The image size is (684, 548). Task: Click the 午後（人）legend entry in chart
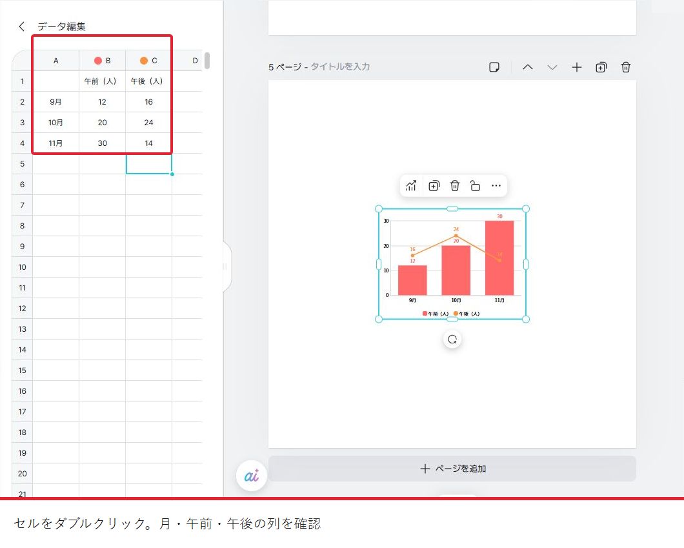467,314
